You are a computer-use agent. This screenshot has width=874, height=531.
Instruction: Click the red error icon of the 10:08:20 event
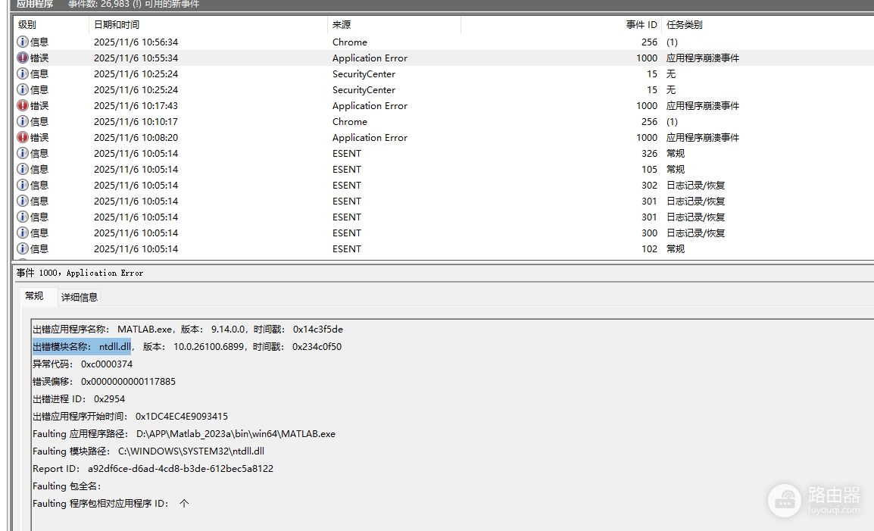(x=22, y=137)
